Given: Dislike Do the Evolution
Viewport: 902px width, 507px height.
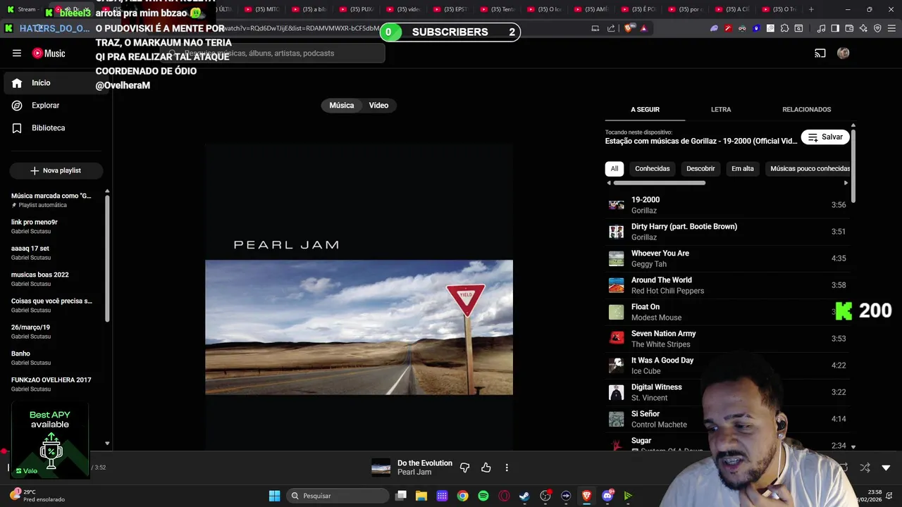Looking at the screenshot, I should pyautogui.click(x=464, y=468).
